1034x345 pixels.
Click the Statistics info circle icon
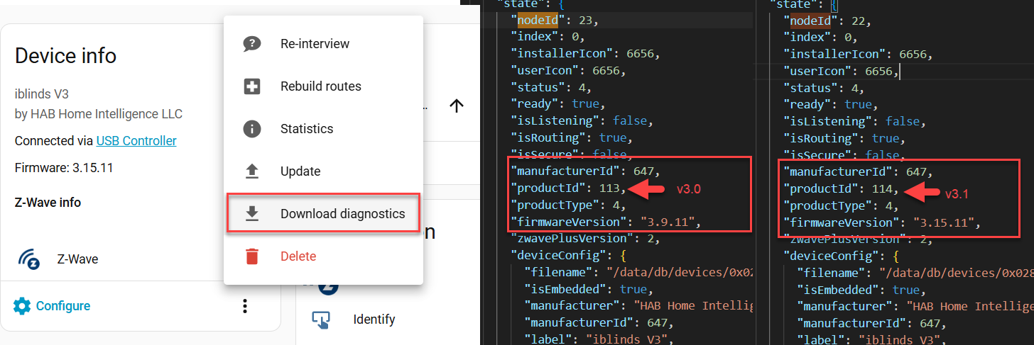(251, 129)
